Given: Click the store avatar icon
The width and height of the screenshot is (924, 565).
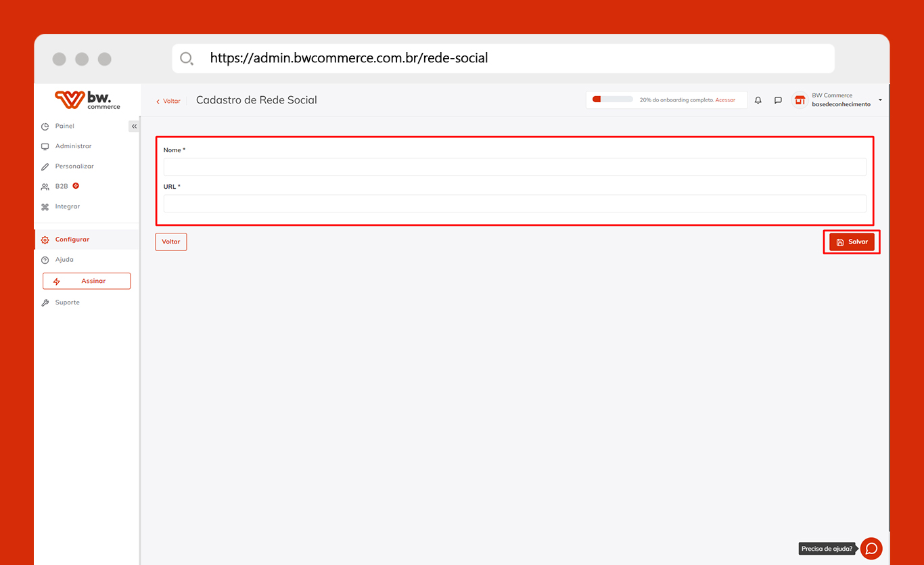Looking at the screenshot, I should point(800,100).
